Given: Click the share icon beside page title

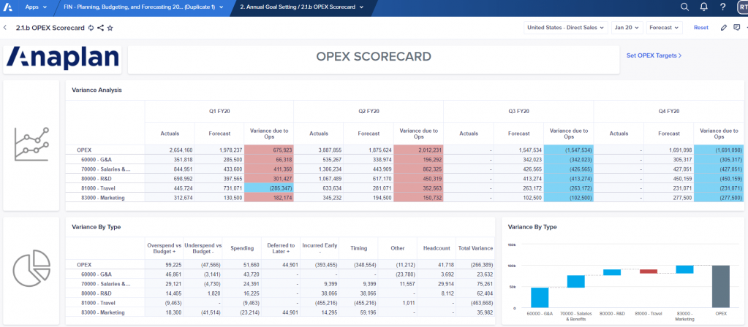Looking at the screenshot, I should tap(100, 28).
